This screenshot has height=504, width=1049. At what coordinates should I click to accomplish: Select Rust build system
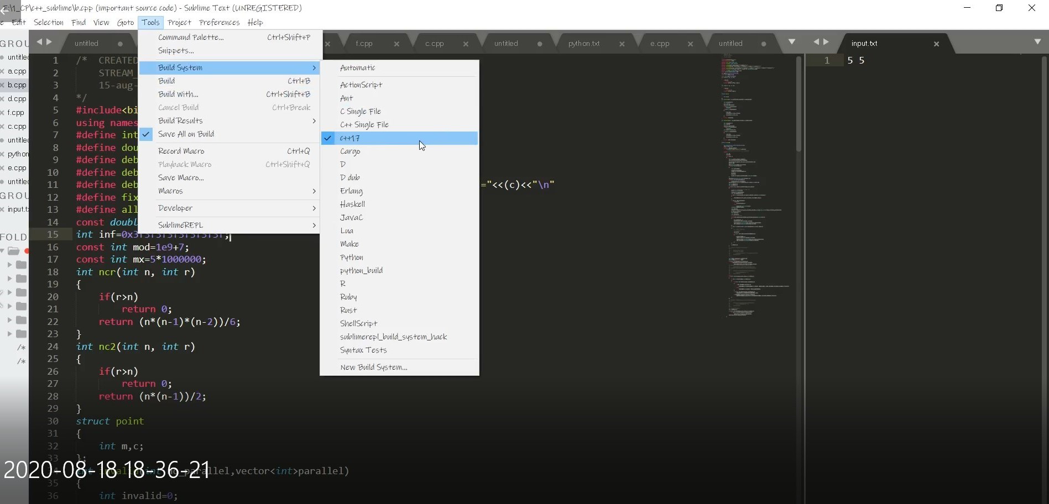tap(399, 310)
